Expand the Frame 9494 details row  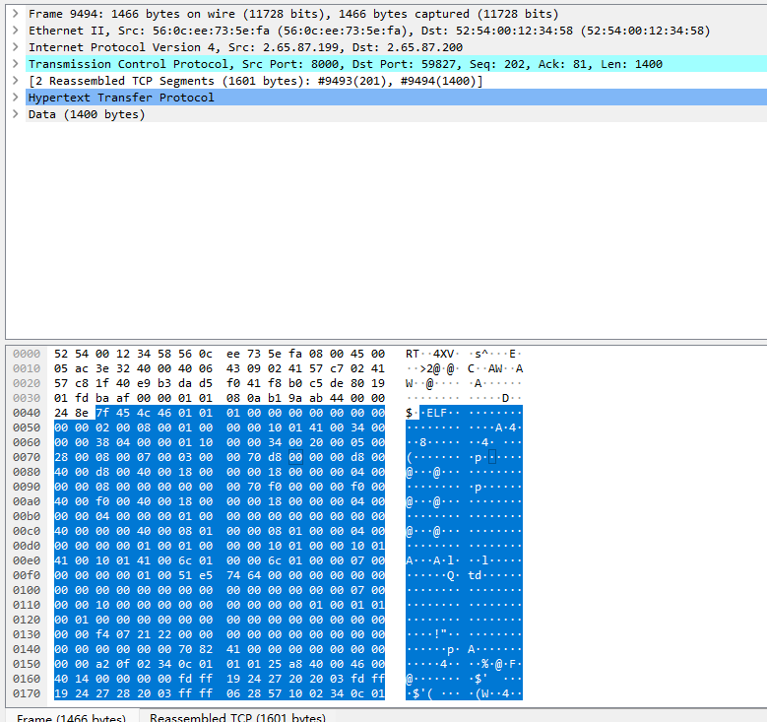[x=15, y=14]
